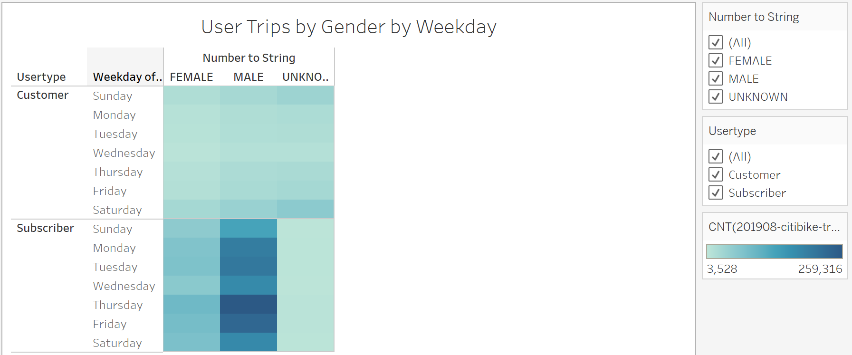Select the Subscriber row header
This screenshot has width=852, height=355.
click(45, 228)
